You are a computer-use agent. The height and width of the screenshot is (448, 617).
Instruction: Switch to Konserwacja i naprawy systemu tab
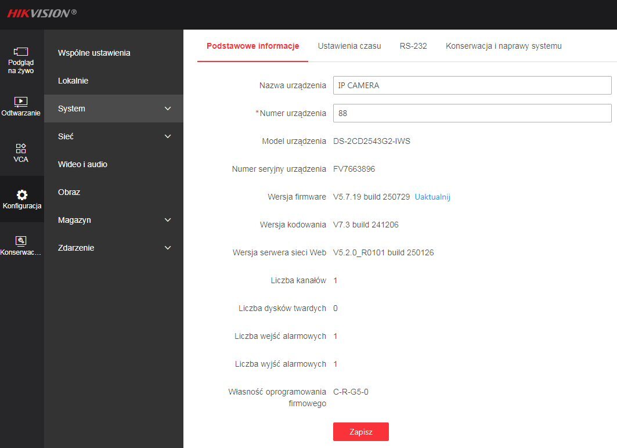coord(504,46)
